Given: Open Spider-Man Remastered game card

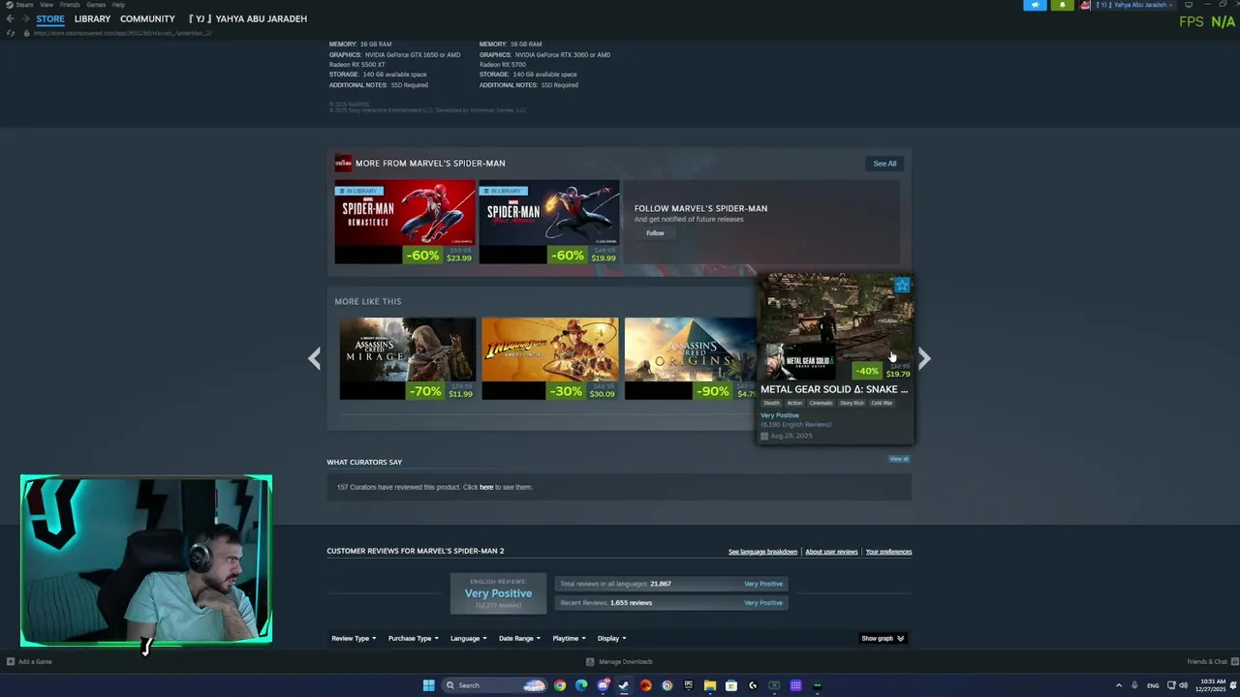Looking at the screenshot, I should 405,222.
